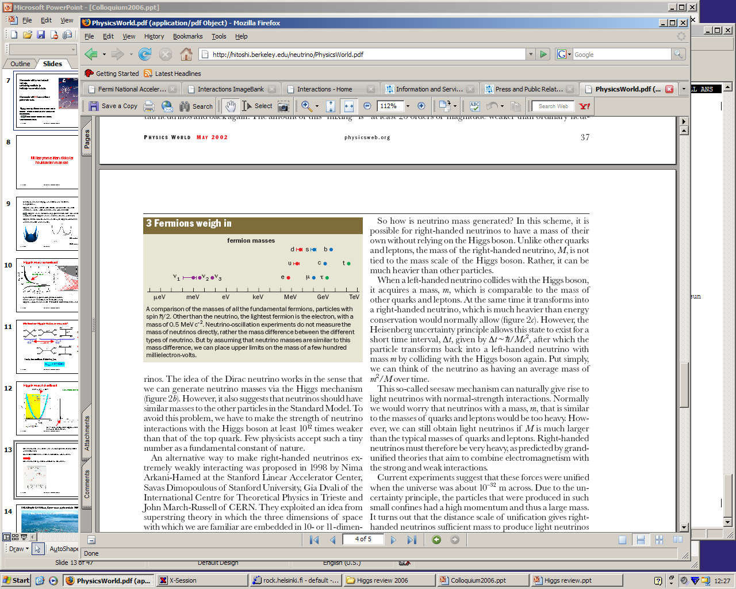Image resolution: width=736 pixels, height=589 pixels.
Task: Open the Firefox History menu
Action: 154,36
